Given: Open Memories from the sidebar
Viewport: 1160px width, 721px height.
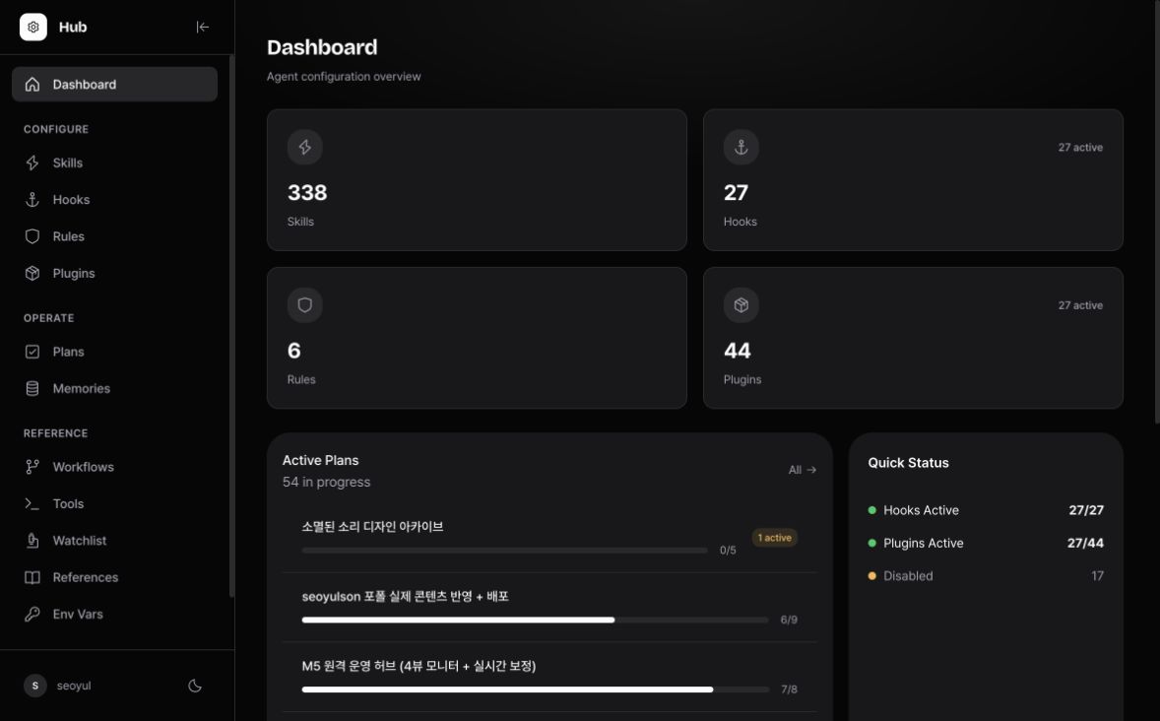Looking at the screenshot, I should [114, 389].
